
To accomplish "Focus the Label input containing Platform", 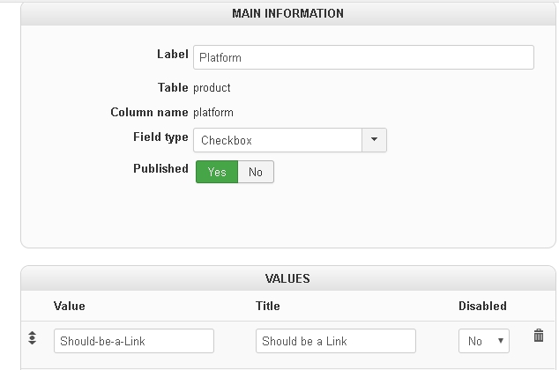I will (363, 57).
